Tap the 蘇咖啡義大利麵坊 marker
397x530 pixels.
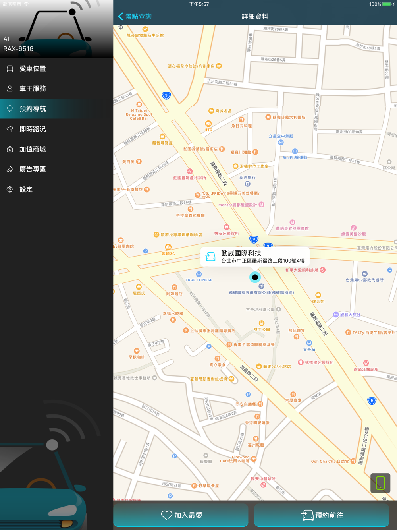click(268, 117)
